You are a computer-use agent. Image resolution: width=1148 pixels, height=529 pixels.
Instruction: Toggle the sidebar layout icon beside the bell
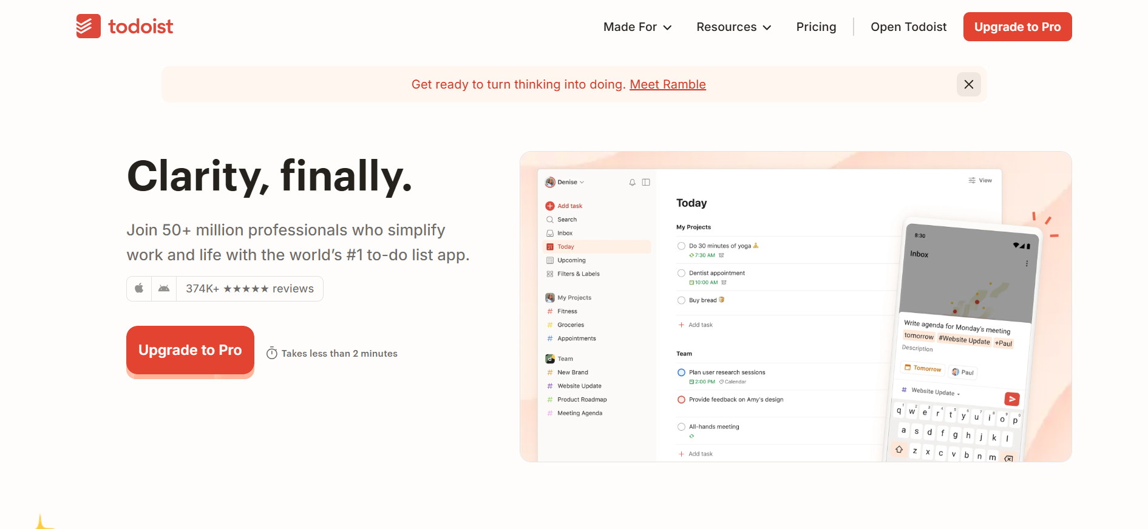tap(646, 182)
